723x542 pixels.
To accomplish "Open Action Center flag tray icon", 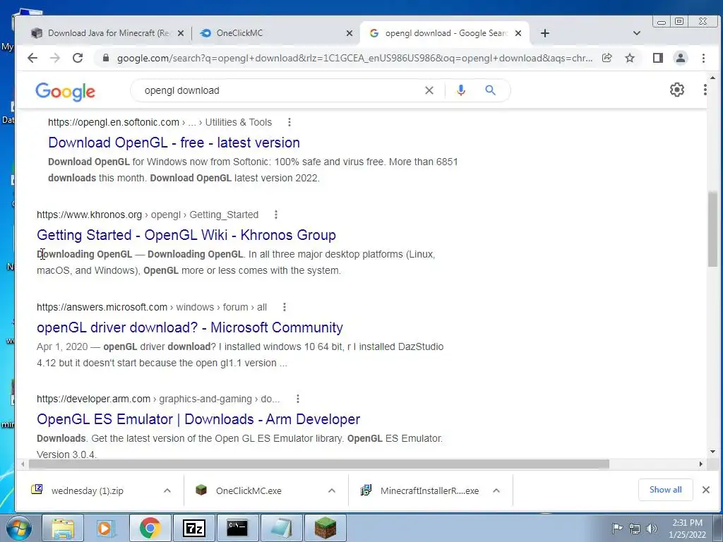I will pos(617,528).
